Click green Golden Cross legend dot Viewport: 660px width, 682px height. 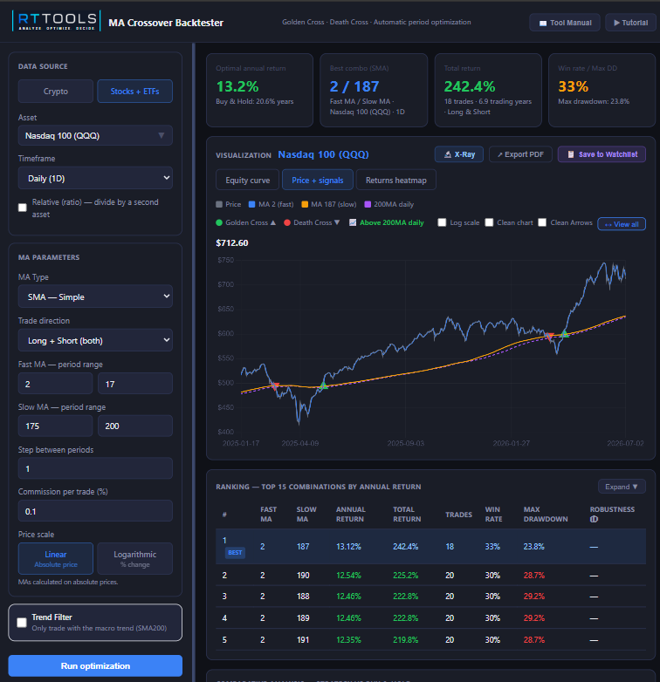click(219, 222)
